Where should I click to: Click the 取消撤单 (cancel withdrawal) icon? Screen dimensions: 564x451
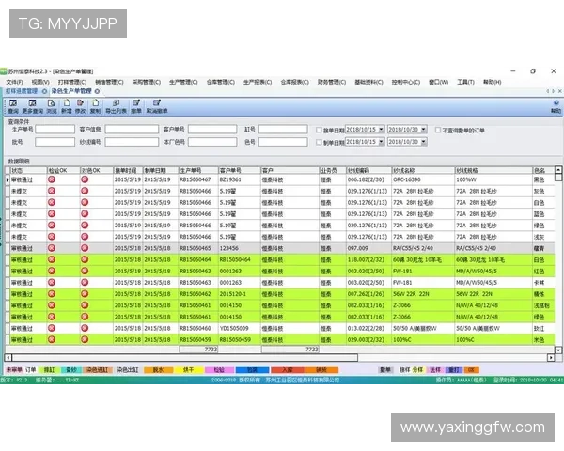[x=156, y=106]
